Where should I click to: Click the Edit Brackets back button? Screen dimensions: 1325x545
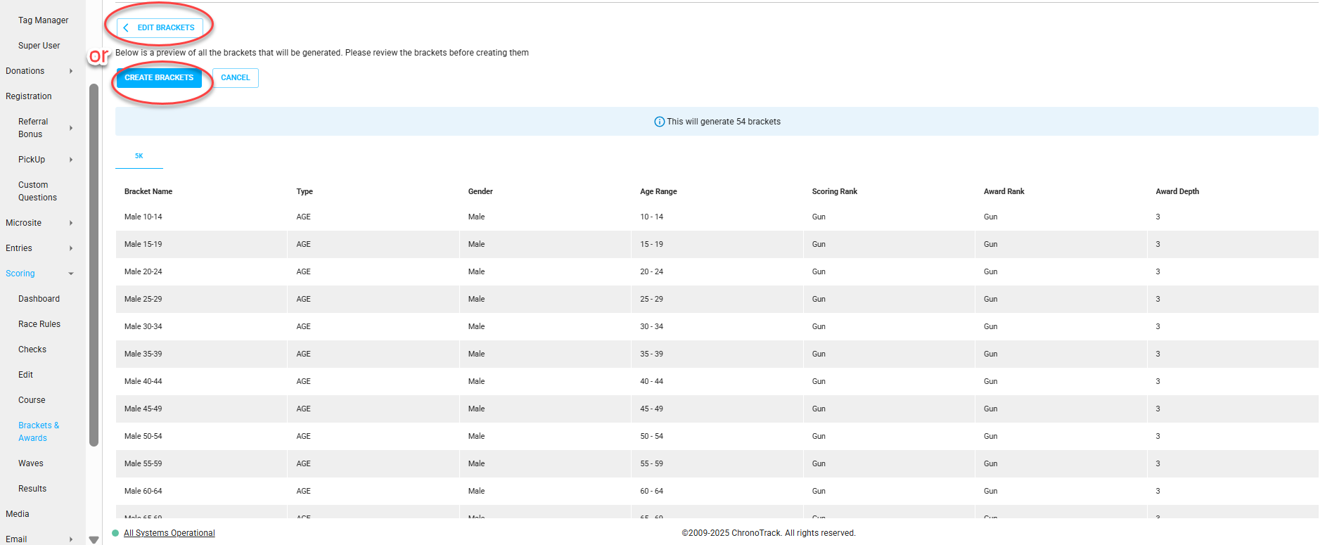click(160, 27)
